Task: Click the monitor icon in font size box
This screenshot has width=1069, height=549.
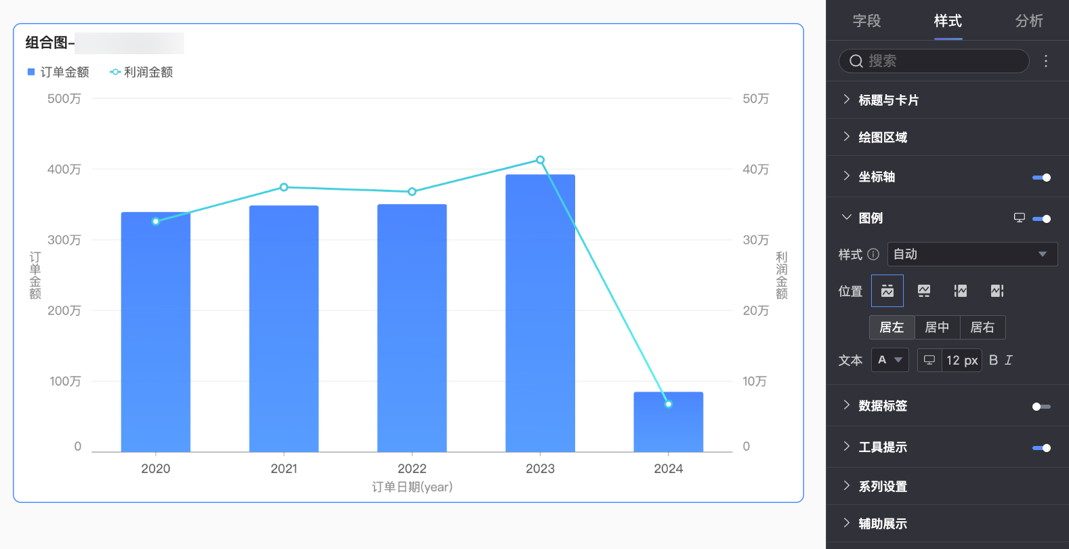Action: pyautogui.click(x=929, y=360)
